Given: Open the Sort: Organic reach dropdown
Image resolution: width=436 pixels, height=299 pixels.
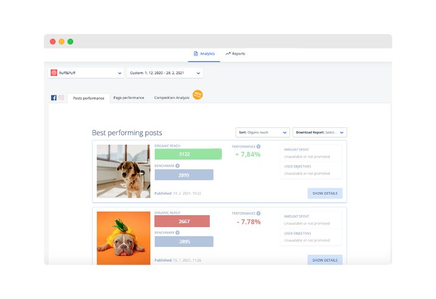Looking at the screenshot, I should coord(263,132).
